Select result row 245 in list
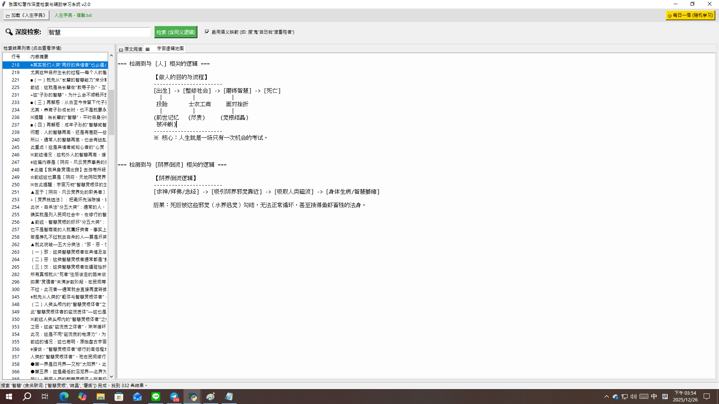The width and height of the screenshot is (719, 404). 56,147
